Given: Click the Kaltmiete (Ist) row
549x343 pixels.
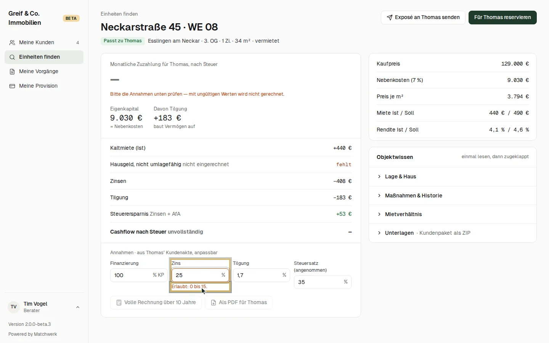Looking at the screenshot, I should [231, 148].
